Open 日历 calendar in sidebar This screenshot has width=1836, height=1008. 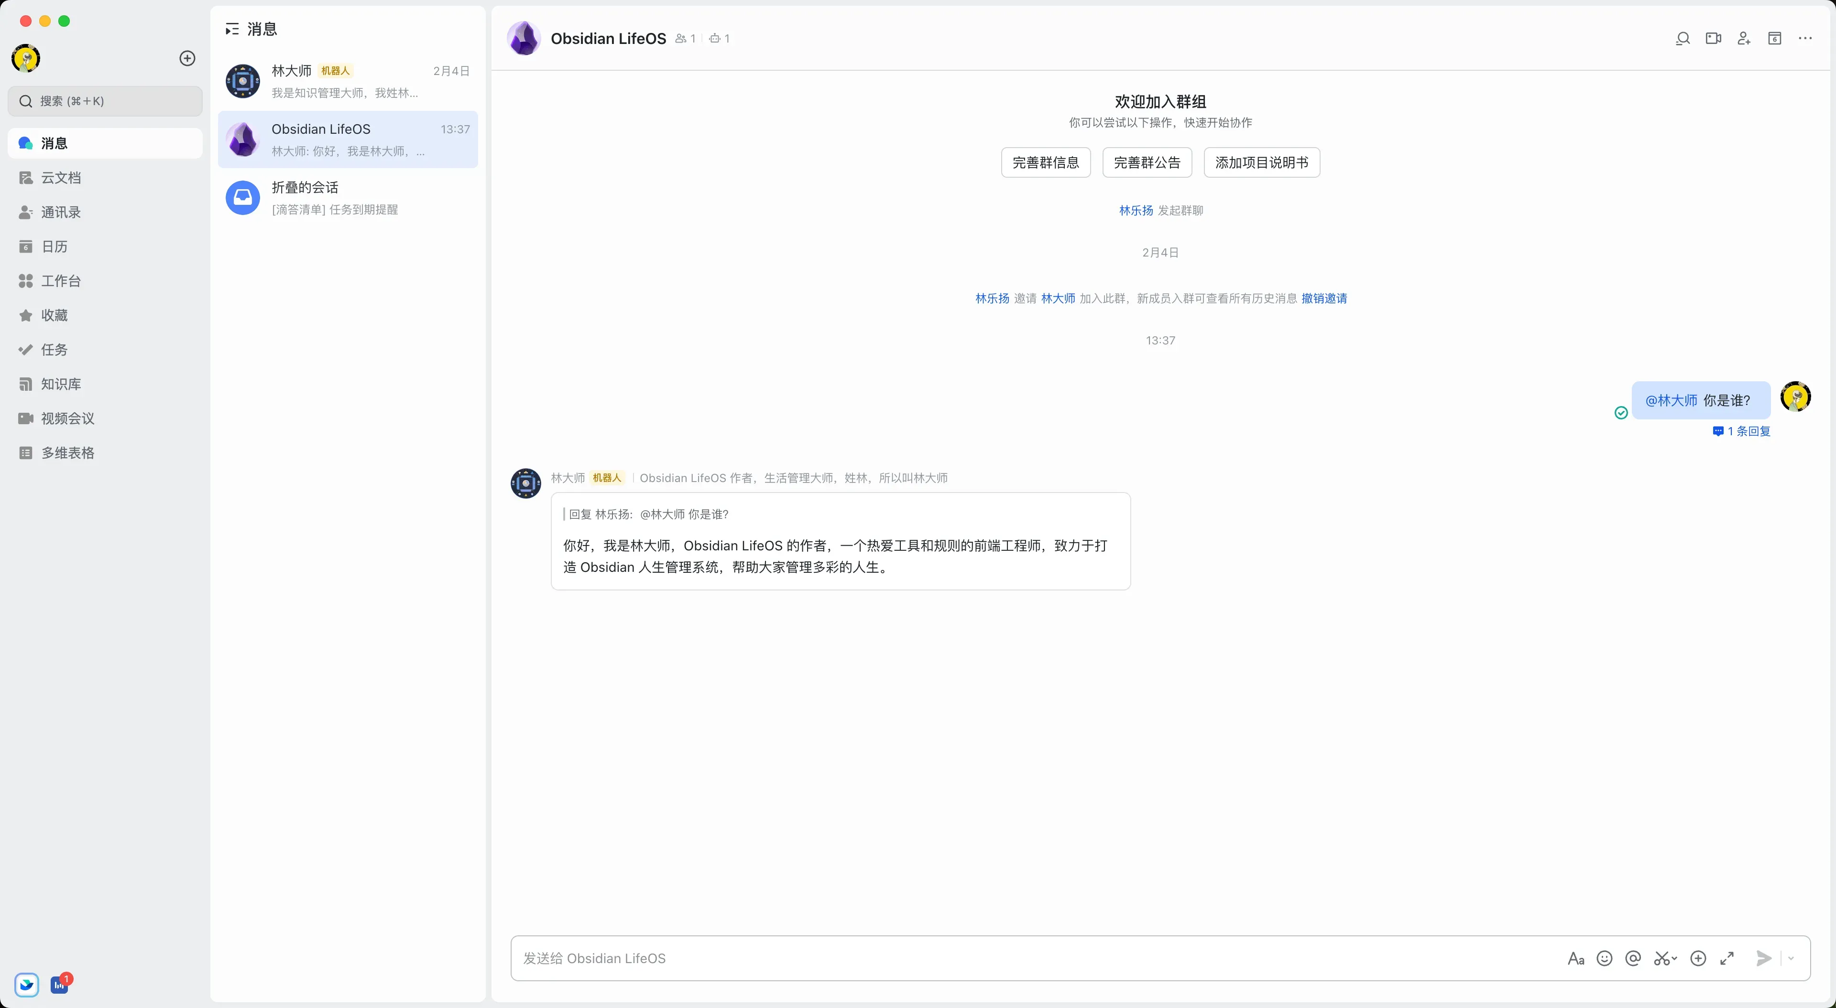[x=105, y=247]
